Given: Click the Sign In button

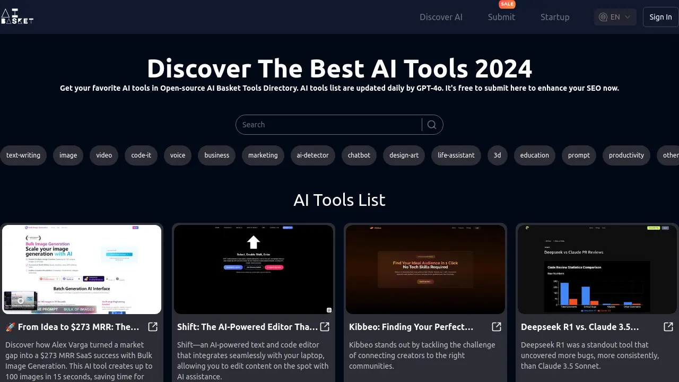Looking at the screenshot, I should pos(660,17).
